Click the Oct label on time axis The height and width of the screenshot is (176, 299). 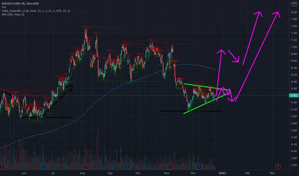click(138, 173)
